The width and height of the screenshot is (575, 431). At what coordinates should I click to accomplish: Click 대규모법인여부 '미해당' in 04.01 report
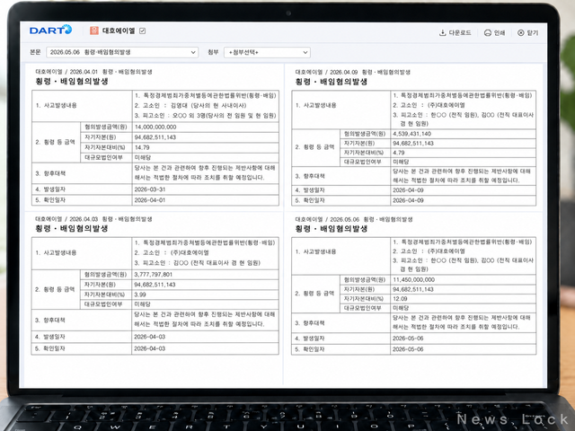(x=143, y=158)
